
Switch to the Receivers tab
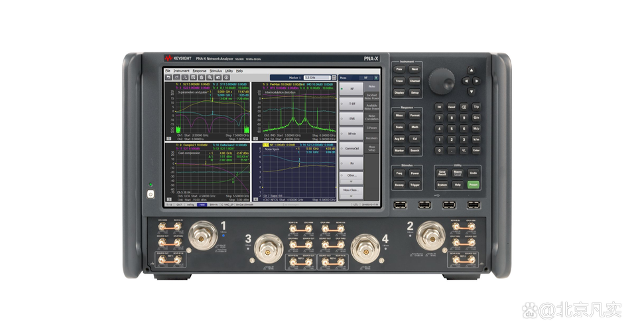click(x=371, y=138)
